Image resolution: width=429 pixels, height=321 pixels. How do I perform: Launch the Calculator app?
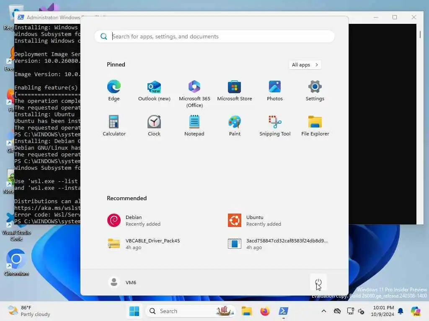coord(114,126)
